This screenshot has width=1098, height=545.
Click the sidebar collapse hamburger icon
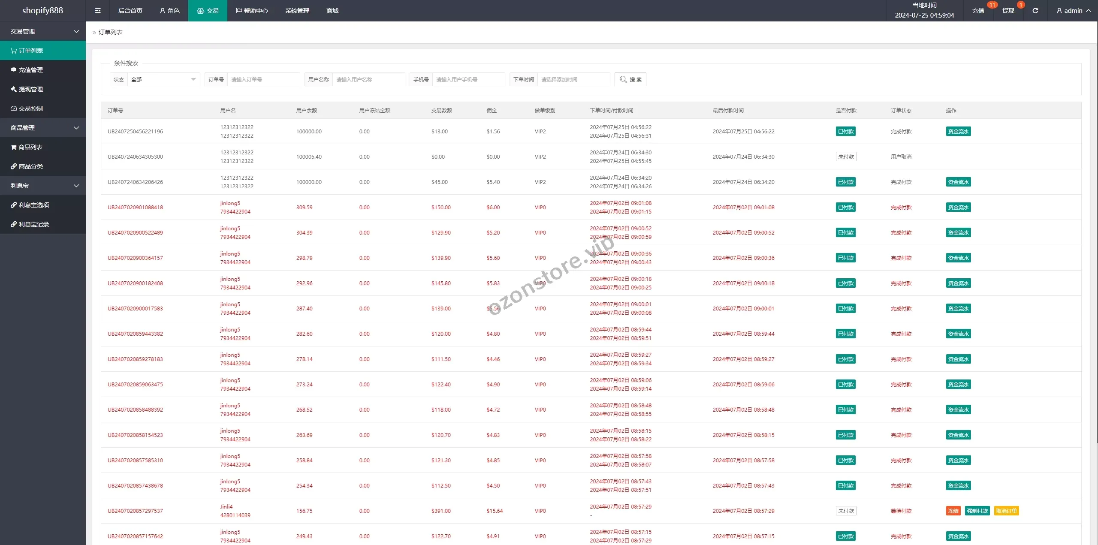tap(98, 11)
